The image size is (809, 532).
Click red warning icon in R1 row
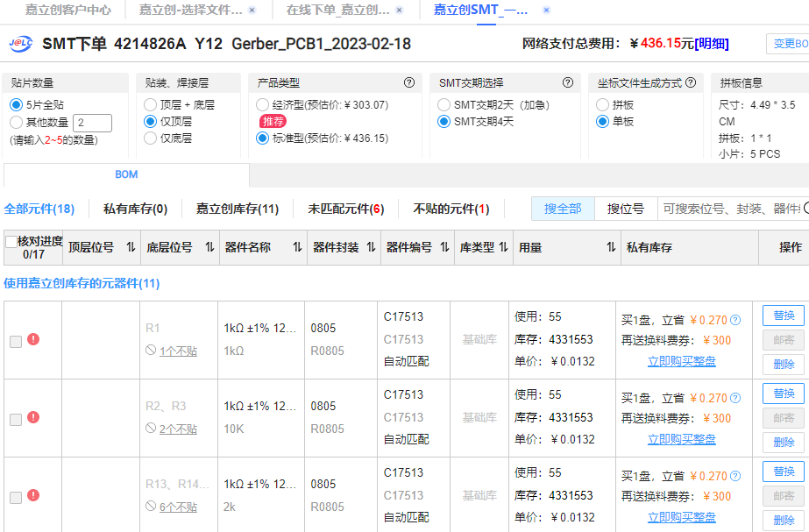point(33,339)
